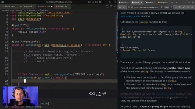Click line number 13 in the gutter
This screenshot has height=109, width=195.
click(x=6, y=45)
